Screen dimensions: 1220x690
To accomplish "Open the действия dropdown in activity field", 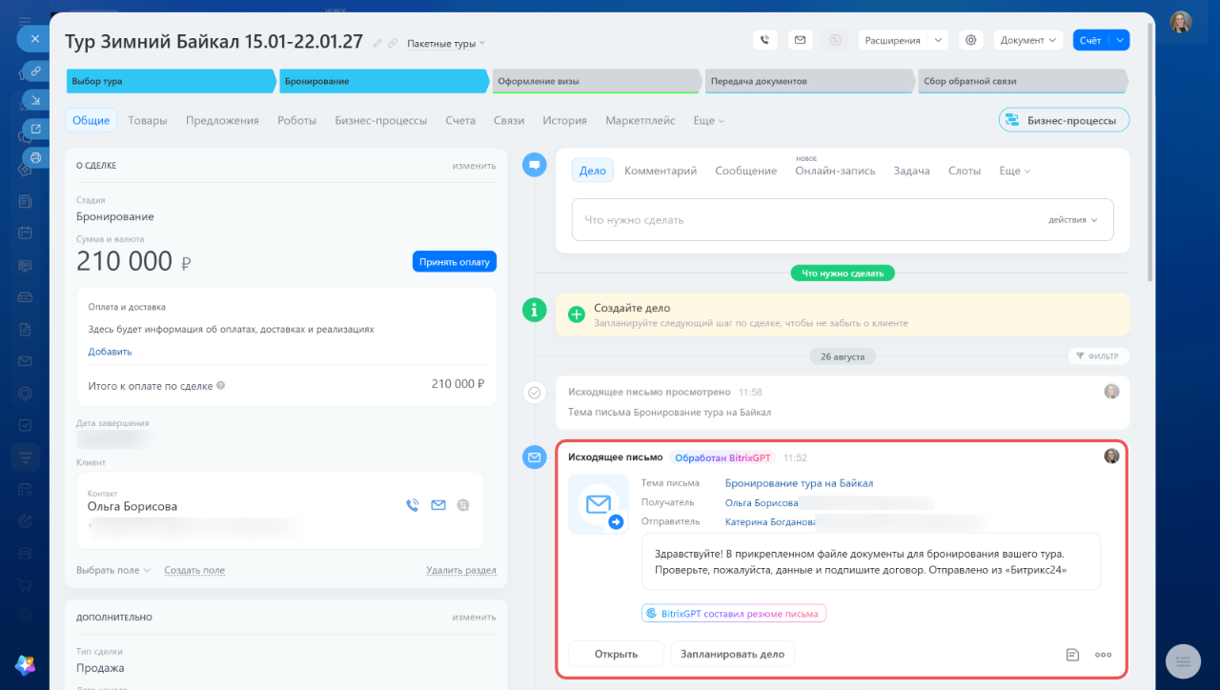I will [1073, 220].
